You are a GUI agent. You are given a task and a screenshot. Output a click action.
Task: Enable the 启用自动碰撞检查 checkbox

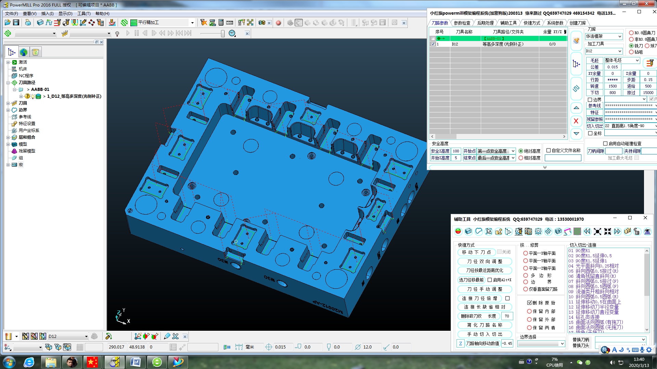[605, 143]
